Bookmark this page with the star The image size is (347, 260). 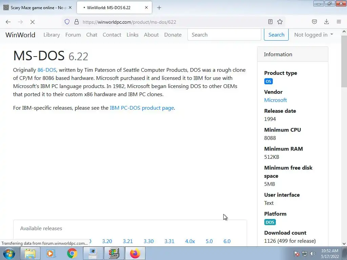pyautogui.click(x=280, y=22)
